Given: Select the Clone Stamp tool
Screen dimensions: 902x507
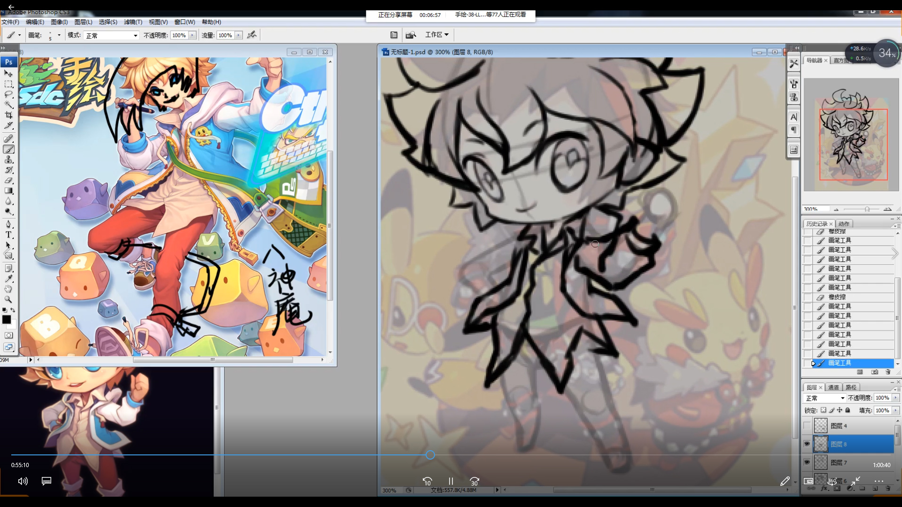Looking at the screenshot, I should (x=8, y=160).
